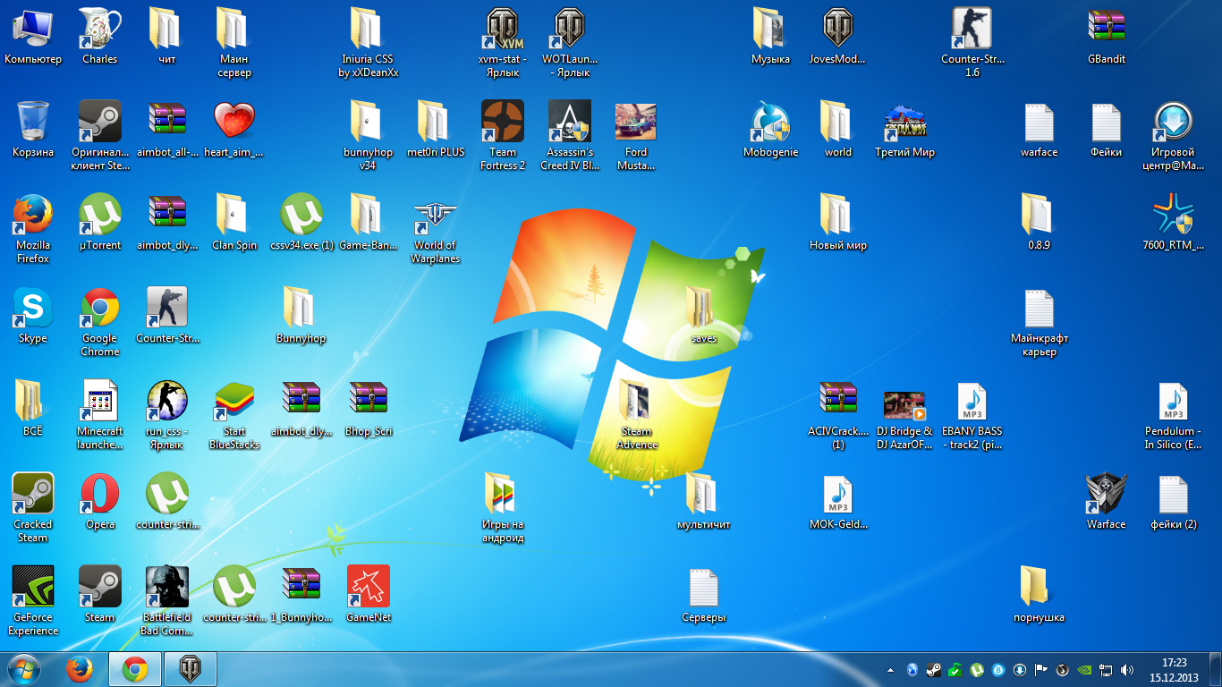
Task: Open the Windows Start menu
Action: tap(24, 669)
